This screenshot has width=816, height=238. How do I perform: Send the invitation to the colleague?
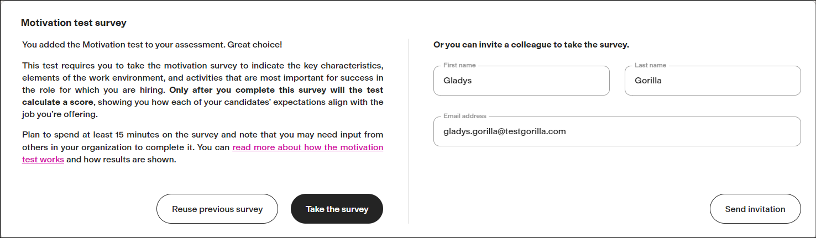(x=755, y=209)
